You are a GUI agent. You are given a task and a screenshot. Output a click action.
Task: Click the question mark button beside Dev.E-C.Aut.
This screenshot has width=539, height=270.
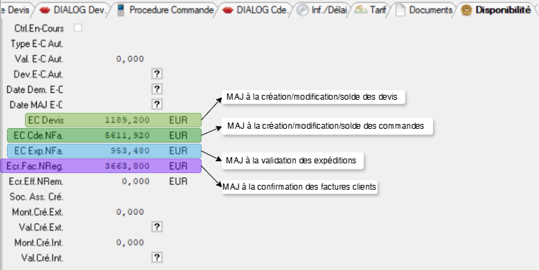157,74
